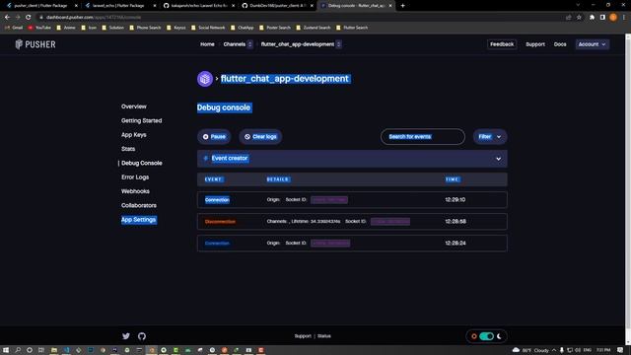Open the Cloudy weather widget in taskbar

(530, 350)
